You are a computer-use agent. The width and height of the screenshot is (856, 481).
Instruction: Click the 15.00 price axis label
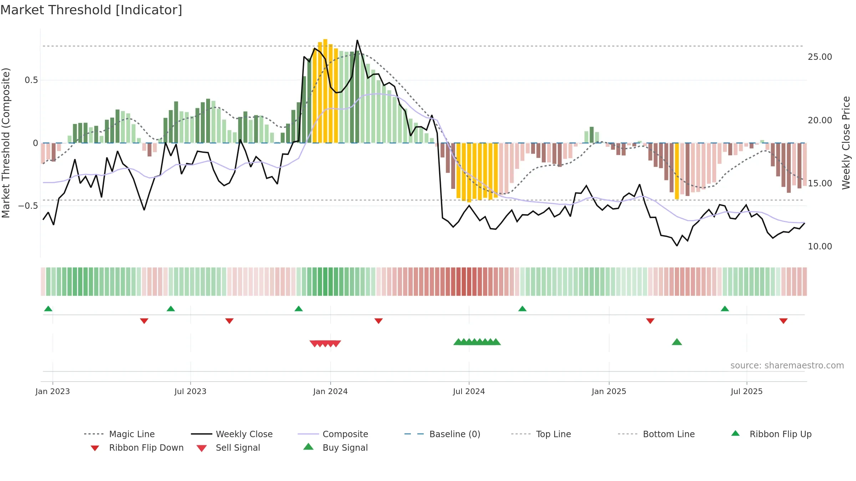click(x=820, y=183)
